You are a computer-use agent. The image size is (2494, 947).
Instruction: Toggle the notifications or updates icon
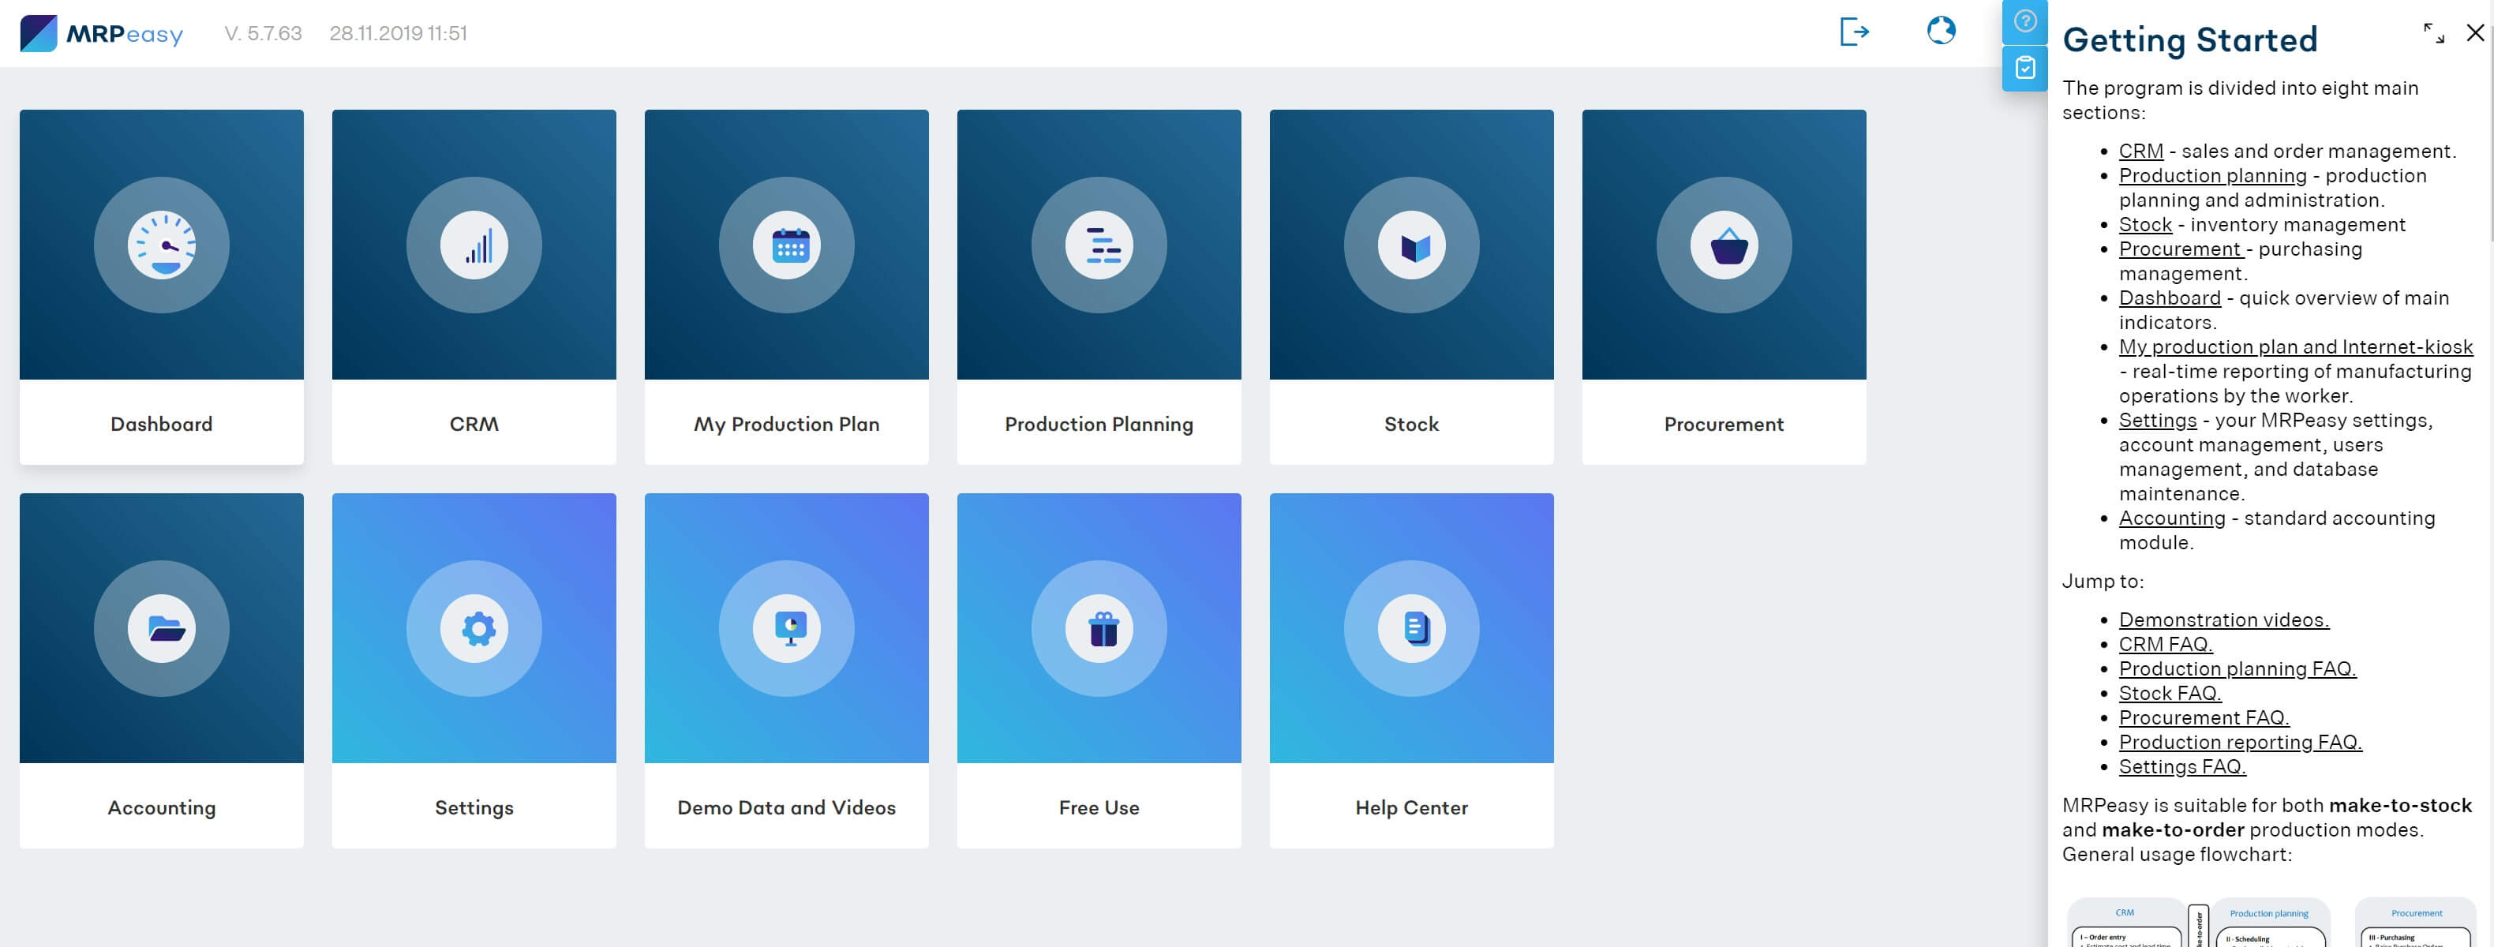(x=1941, y=32)
